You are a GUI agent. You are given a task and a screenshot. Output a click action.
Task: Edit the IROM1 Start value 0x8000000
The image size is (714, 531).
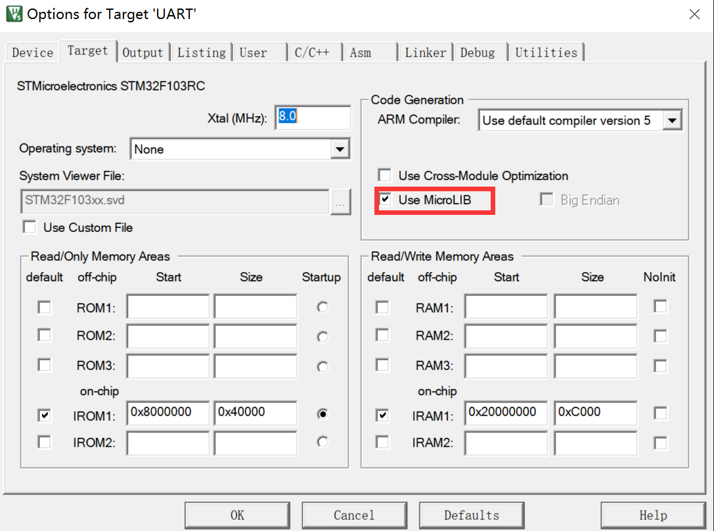click(168, 413)
